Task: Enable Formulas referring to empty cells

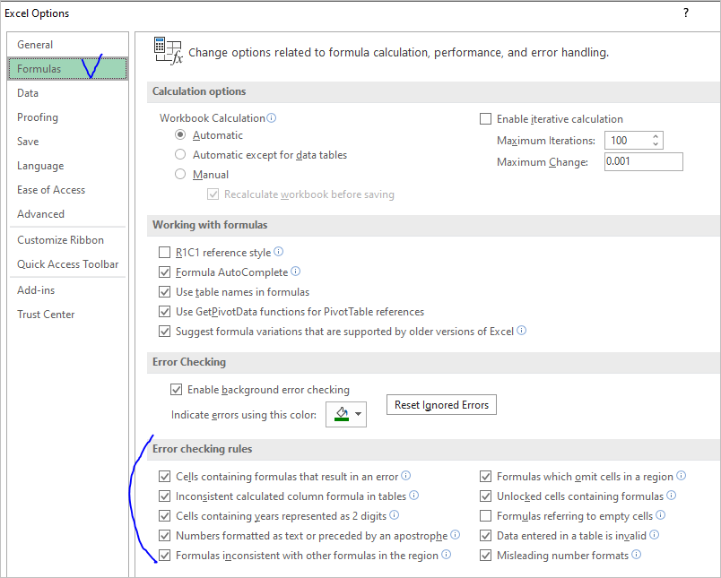Action: (x=485, y=516)
